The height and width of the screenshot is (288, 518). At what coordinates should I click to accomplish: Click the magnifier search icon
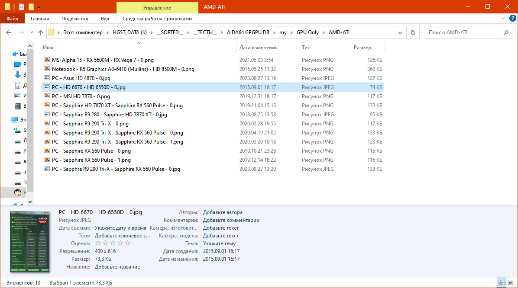(506, 32)
